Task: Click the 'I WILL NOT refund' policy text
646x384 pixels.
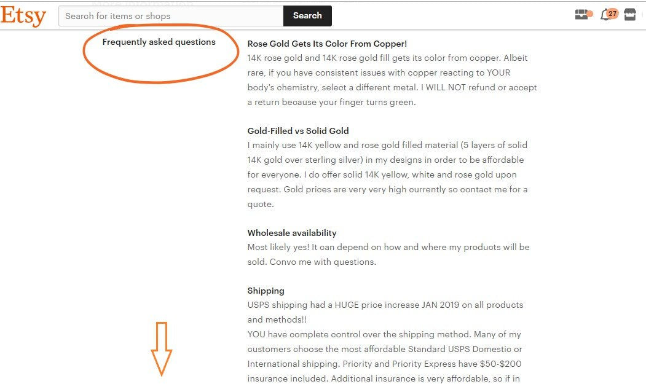Action: coord(458,87)
